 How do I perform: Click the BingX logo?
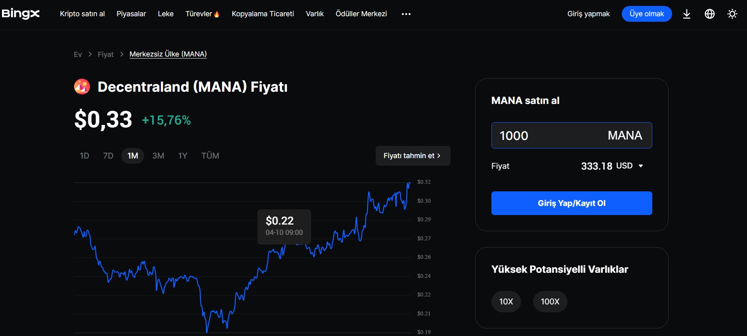point(21,14)
